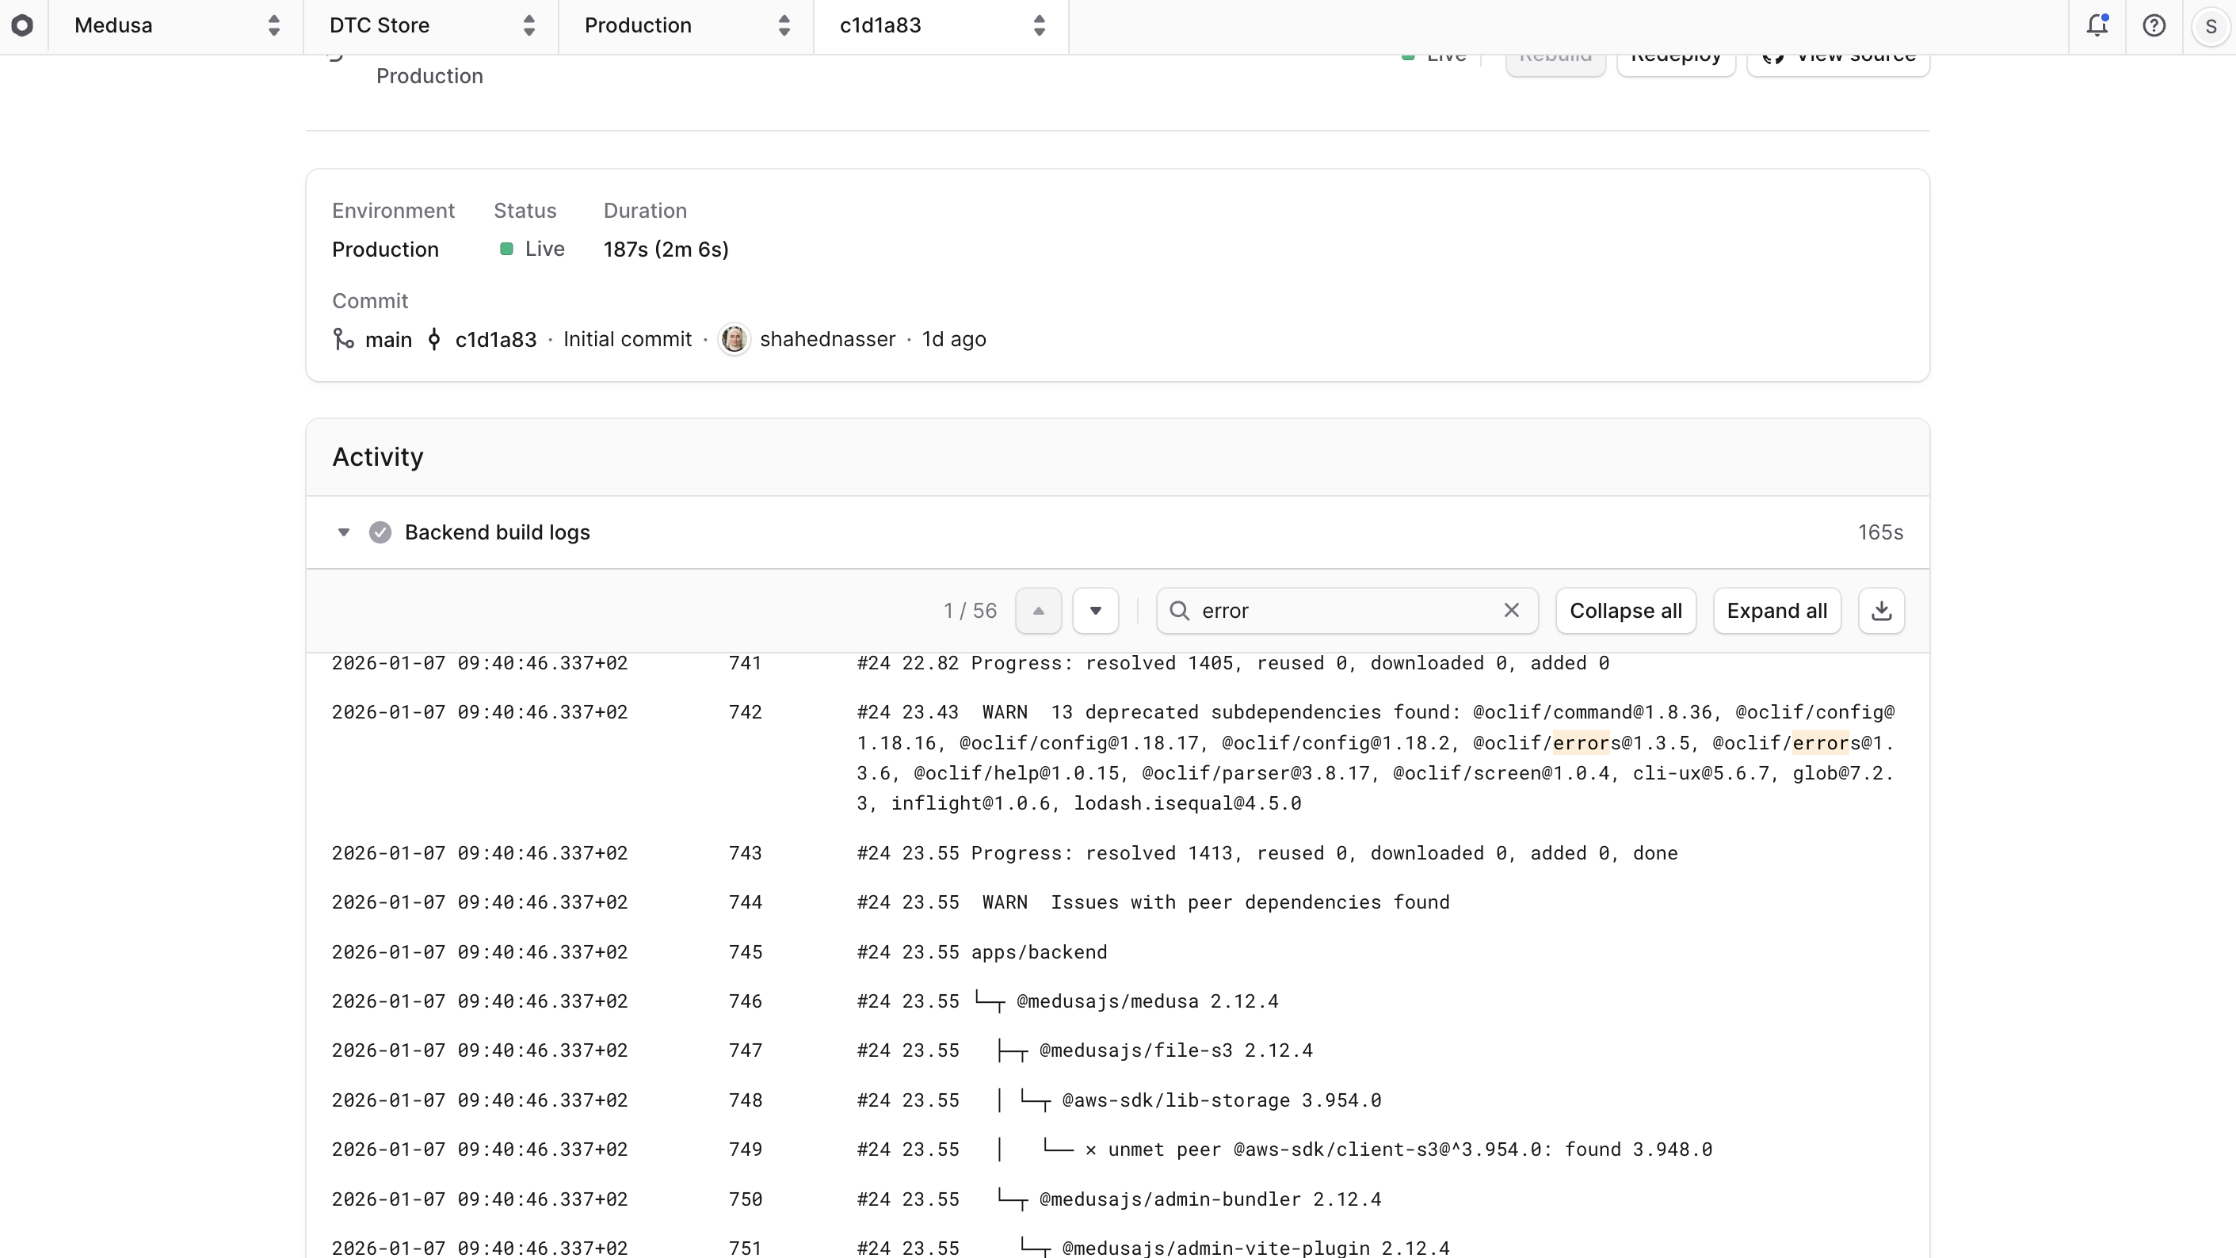Clear the error search query
Viewport: 2236px width, 1258px height.
pyautogui.click(x=1511, y=610)
